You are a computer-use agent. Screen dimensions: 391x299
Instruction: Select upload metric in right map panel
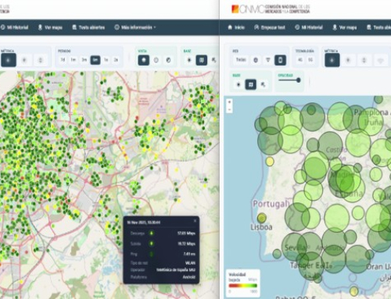348,60
